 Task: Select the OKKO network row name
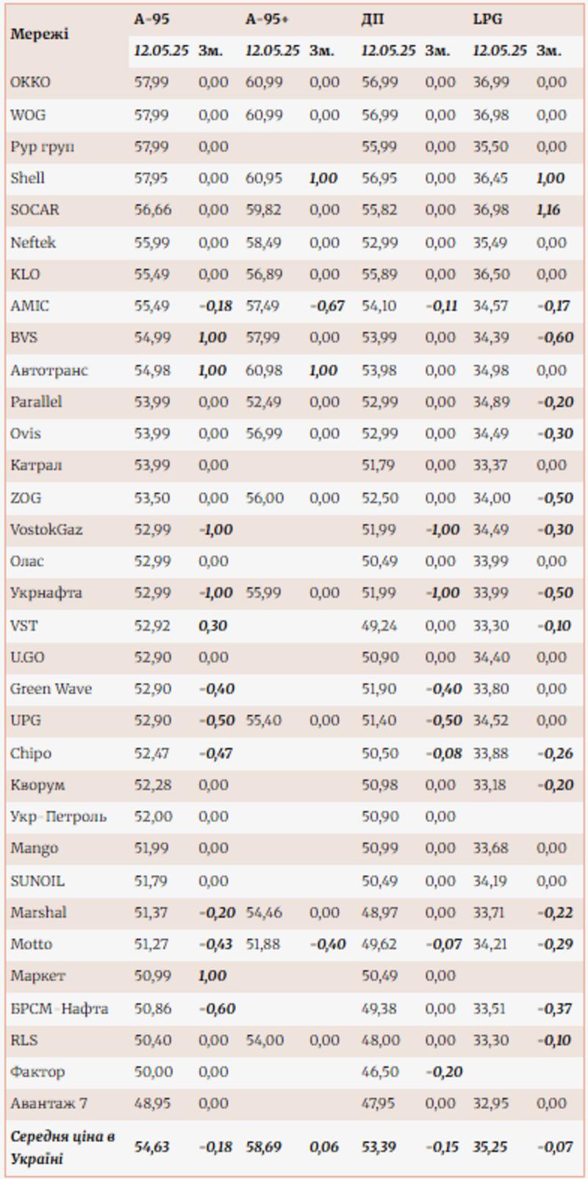point(30,82)
